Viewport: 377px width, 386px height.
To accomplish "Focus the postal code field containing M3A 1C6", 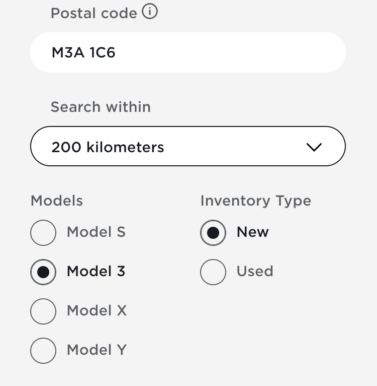I will click(187, 52).
